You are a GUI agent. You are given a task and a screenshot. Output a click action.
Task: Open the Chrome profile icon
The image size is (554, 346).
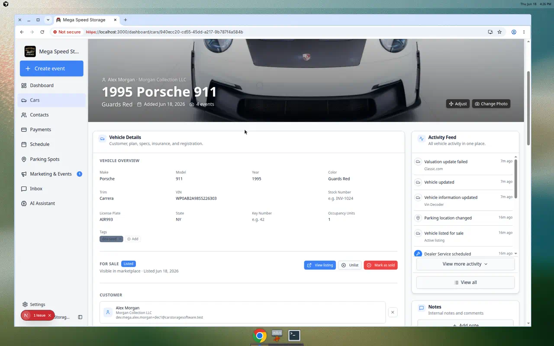pyautogui.click(x=514, y=32)
